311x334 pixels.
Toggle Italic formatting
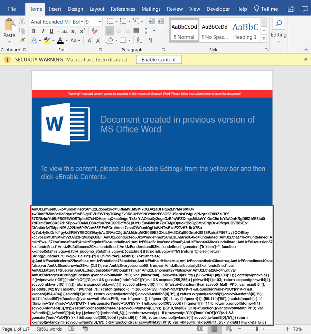(43, 31)
